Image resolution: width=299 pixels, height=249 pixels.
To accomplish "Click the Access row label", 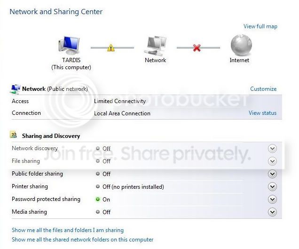I will (20, 101).
